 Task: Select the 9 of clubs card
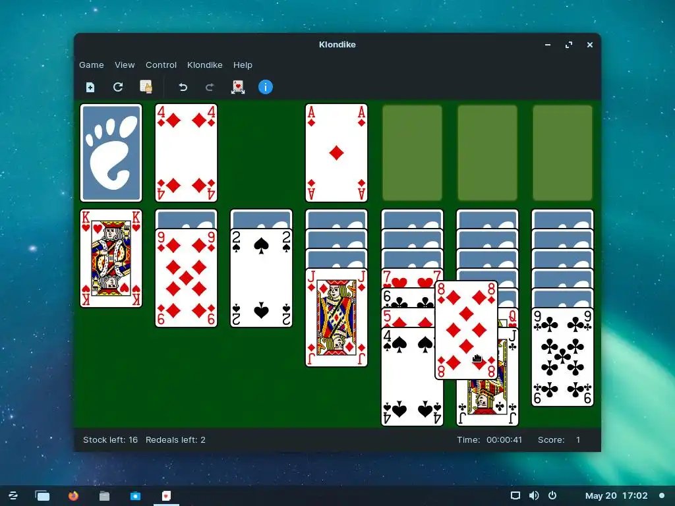point(563,357)
